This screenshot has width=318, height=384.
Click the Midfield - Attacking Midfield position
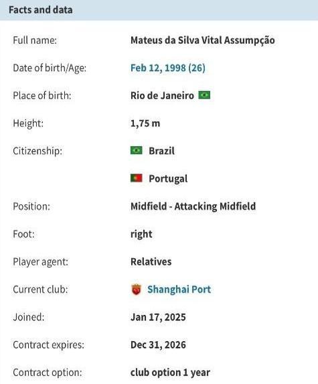click(193, 206)
